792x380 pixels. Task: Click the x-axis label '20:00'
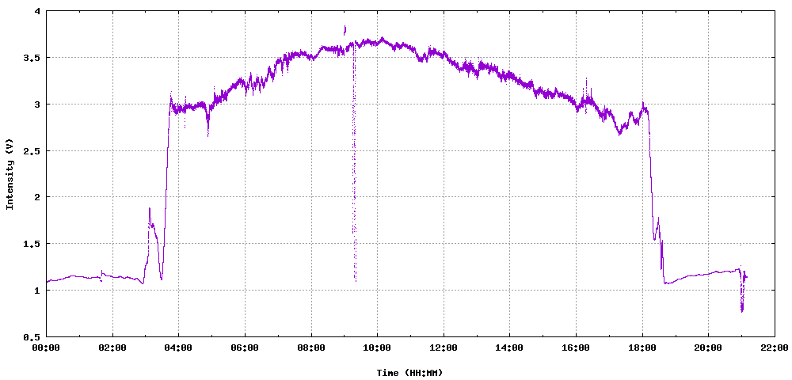[708, 348]
